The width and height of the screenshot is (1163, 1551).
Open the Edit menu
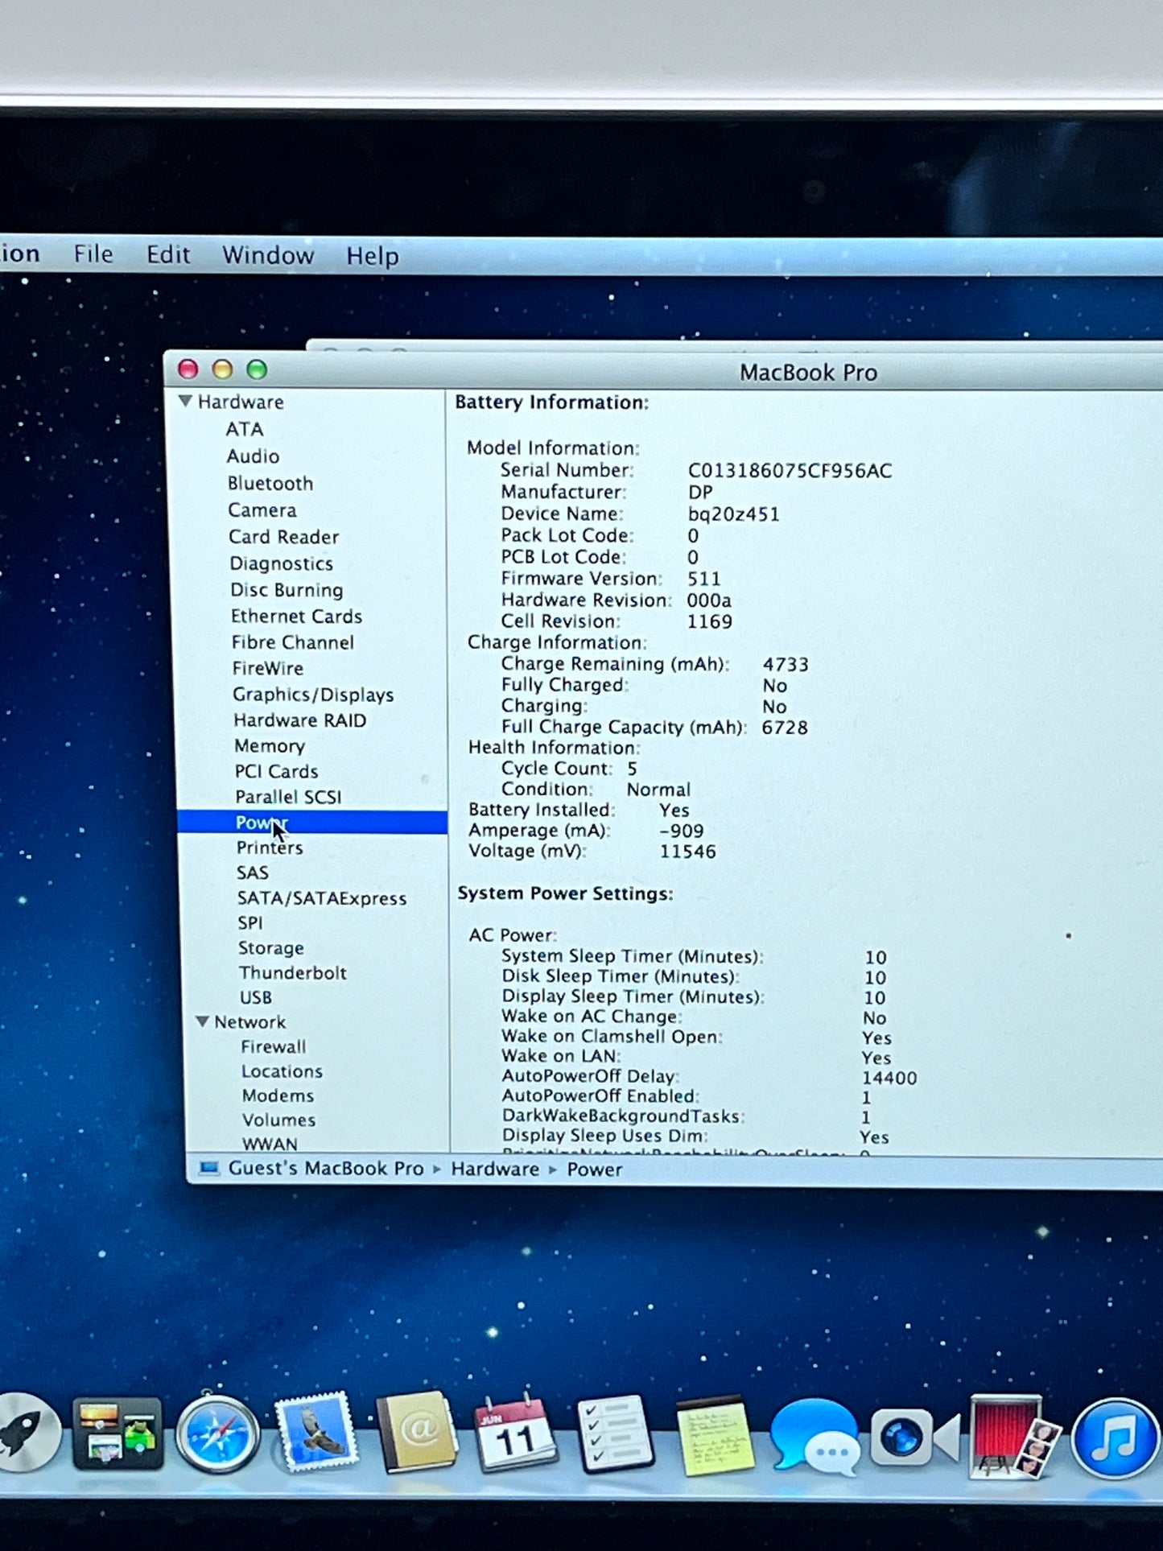click(x=168, y=255)
